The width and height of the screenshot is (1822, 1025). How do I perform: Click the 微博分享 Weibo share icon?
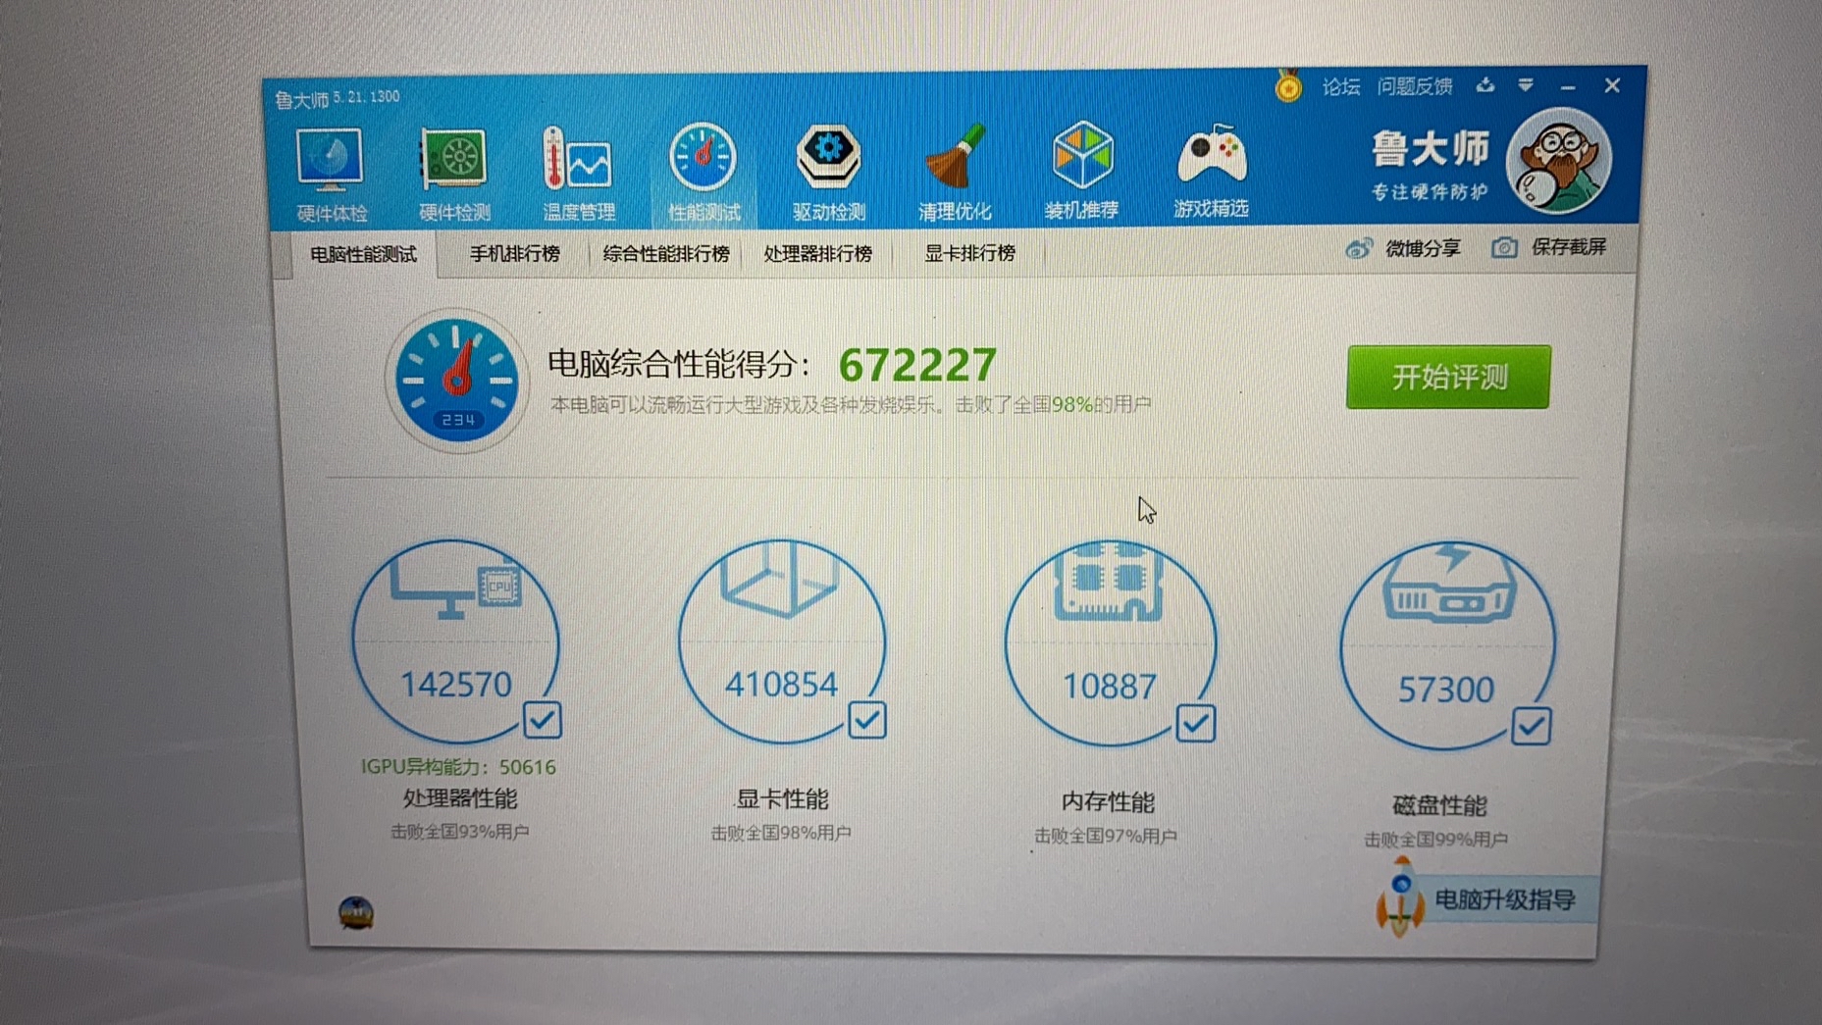(x=1358, y=248)
